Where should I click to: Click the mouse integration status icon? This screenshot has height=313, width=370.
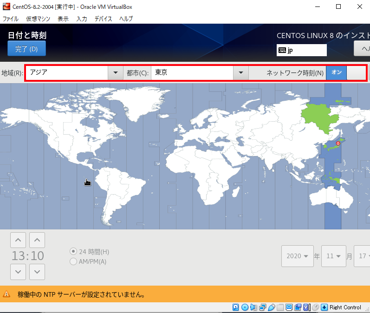point(316,307)
